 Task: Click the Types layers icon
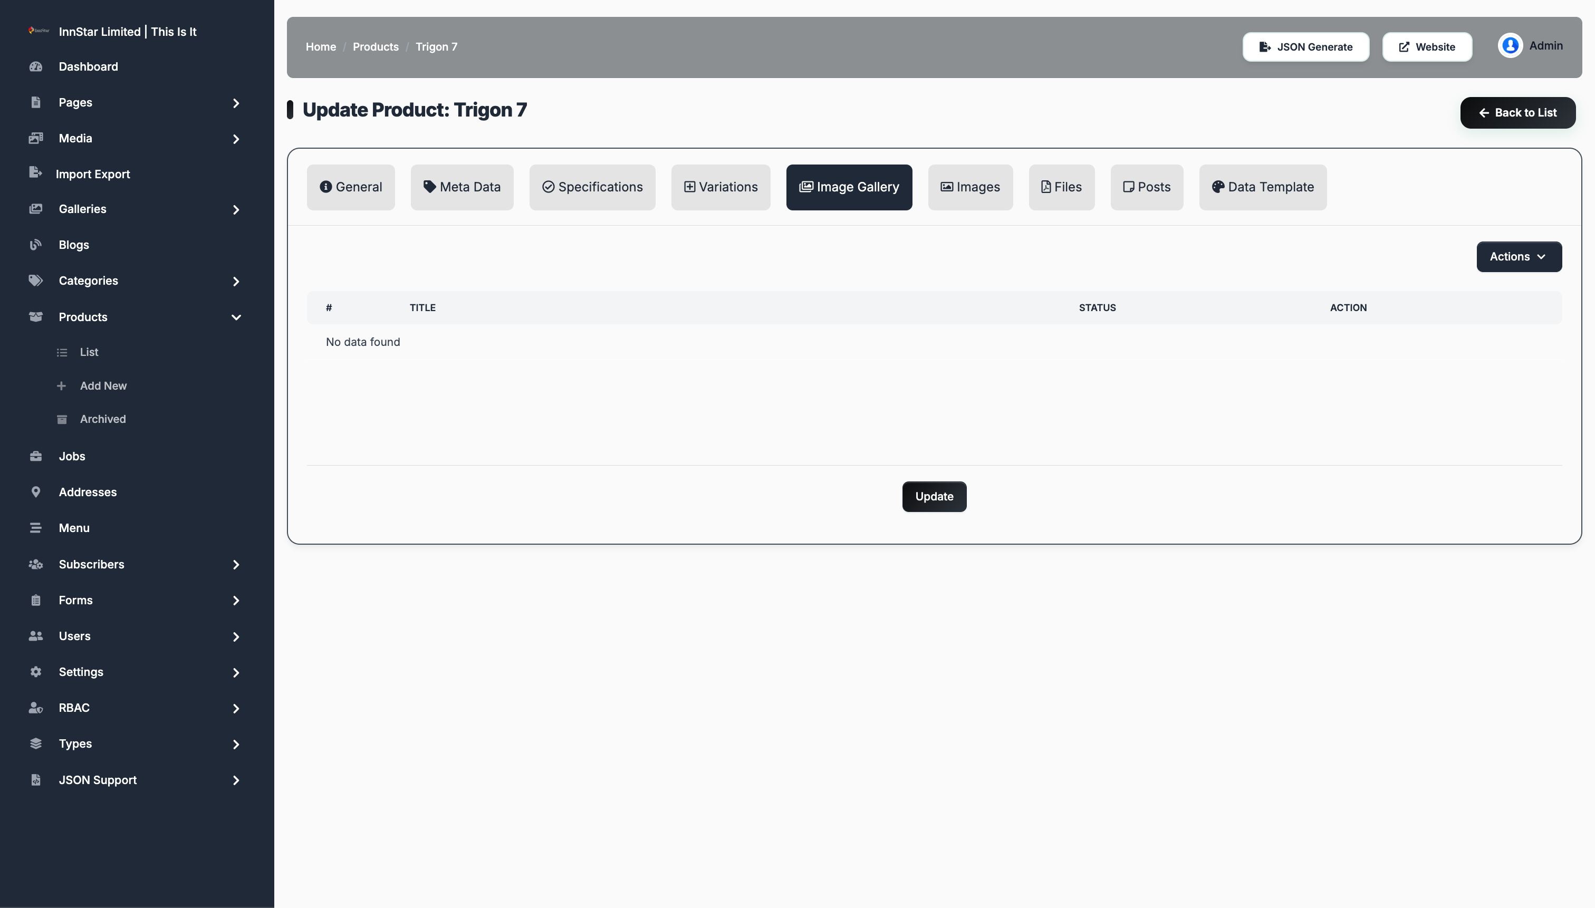tap(35, 743)
